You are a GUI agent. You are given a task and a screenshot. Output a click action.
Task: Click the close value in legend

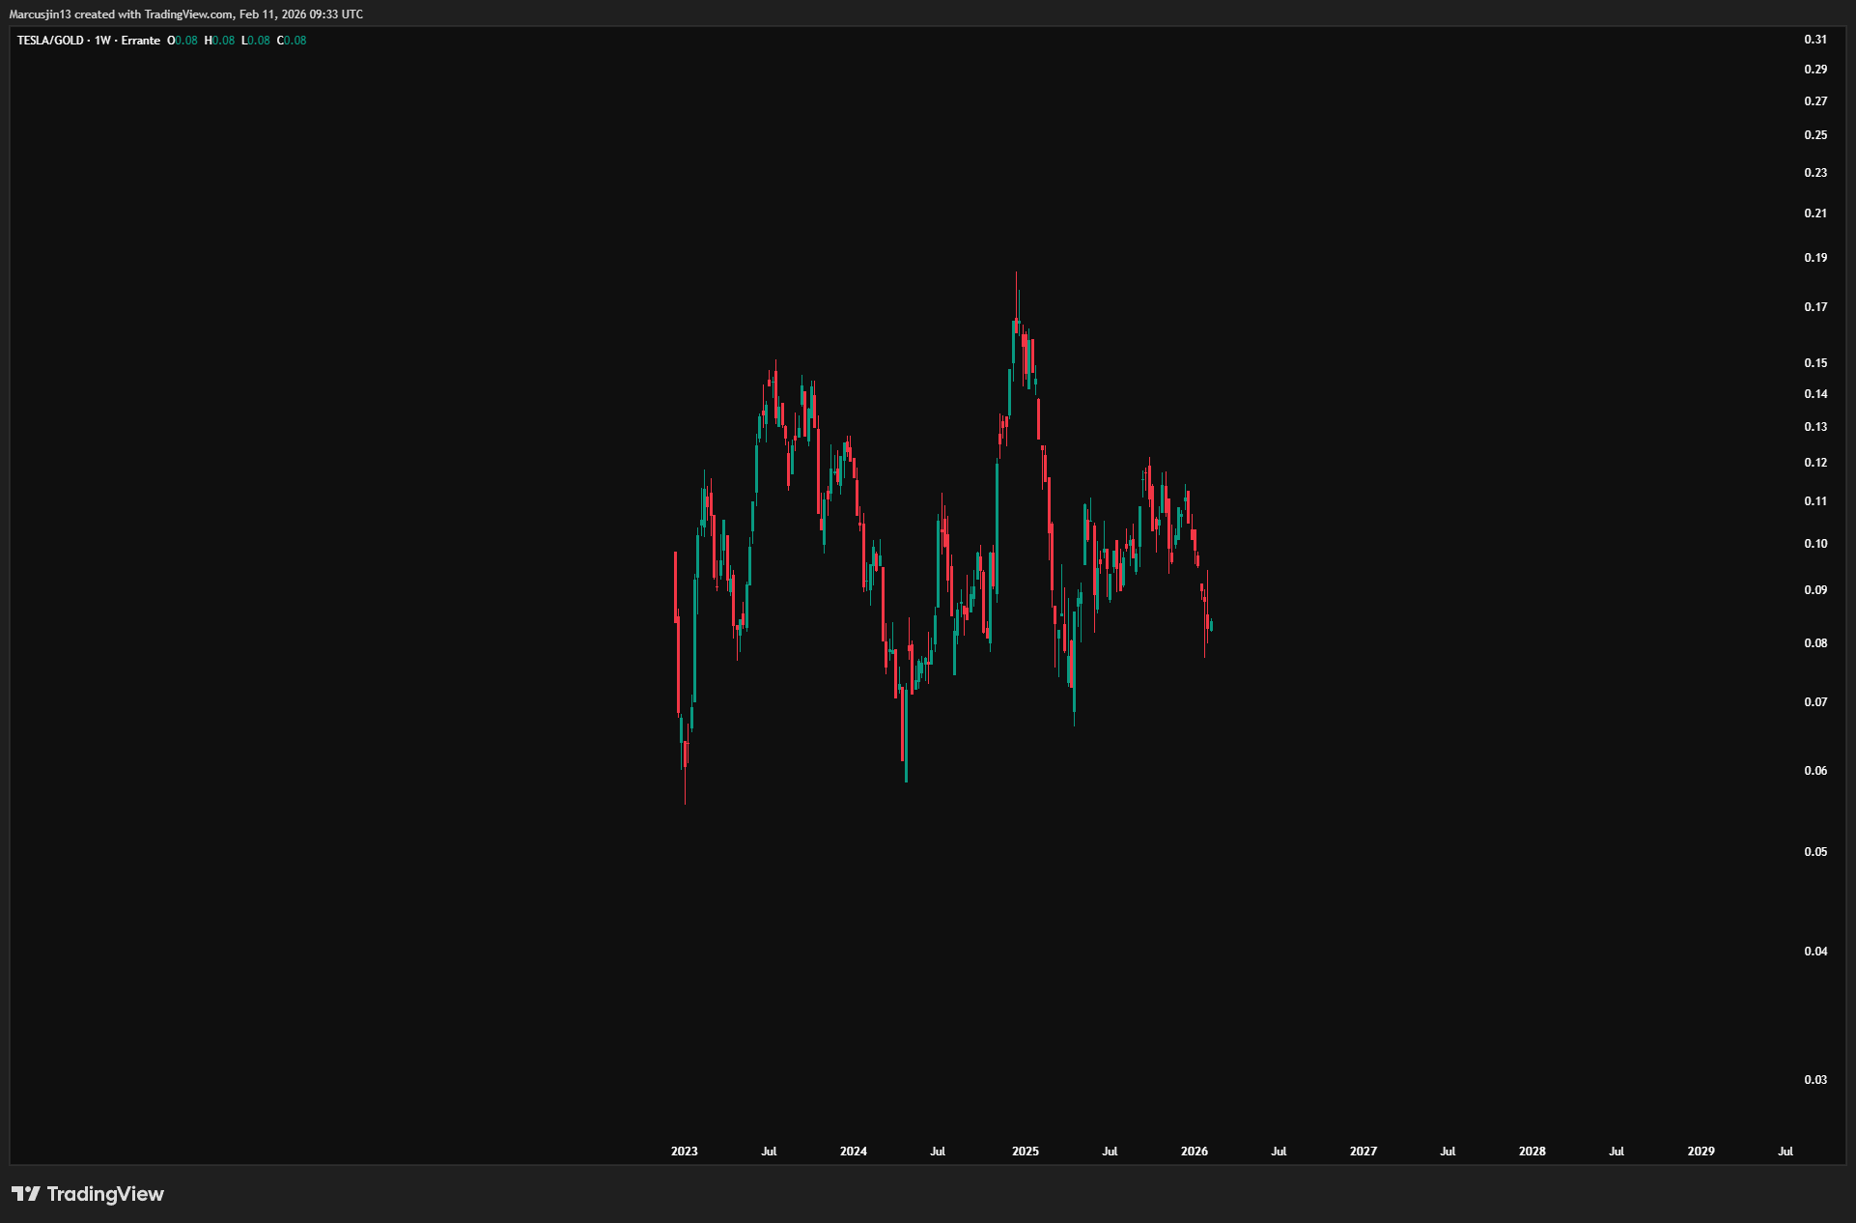[x=295, y=41]
